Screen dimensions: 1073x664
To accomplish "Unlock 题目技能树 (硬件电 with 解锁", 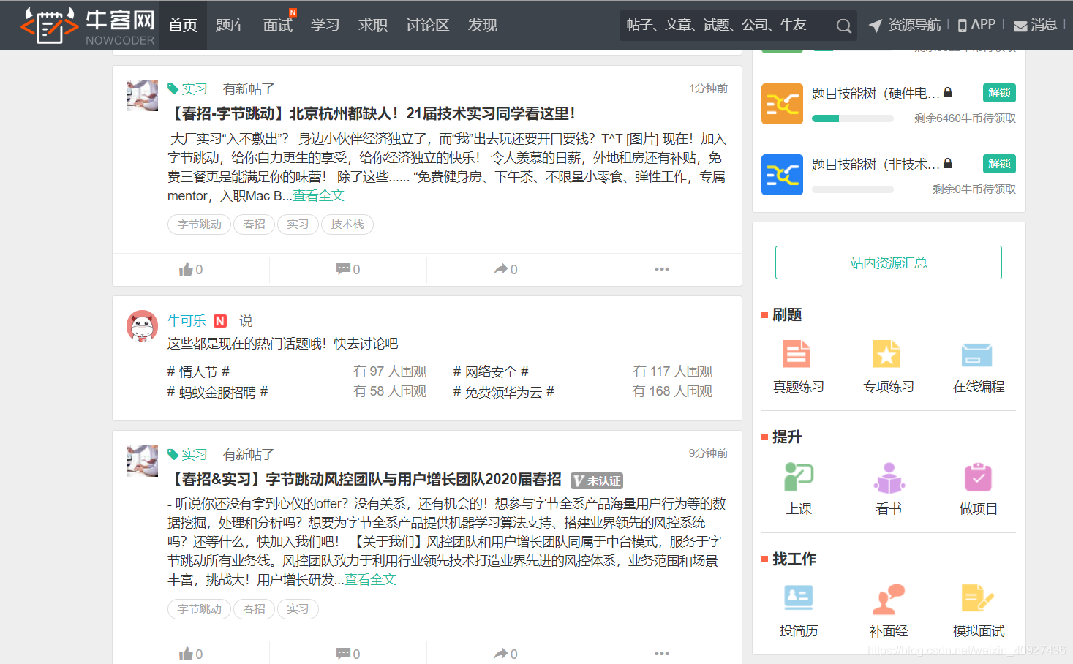I will 999,93.
